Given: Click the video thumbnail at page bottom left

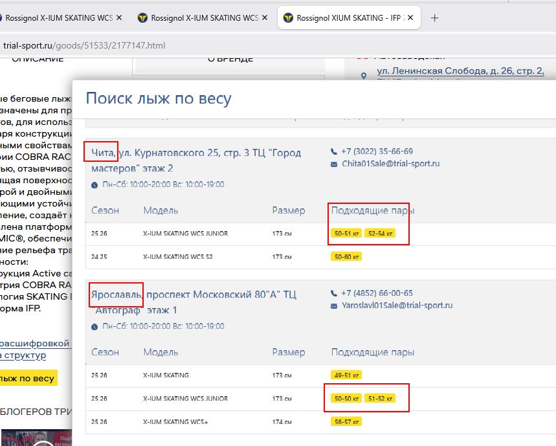Looking at the screenshot, I should tap(36, 438).
